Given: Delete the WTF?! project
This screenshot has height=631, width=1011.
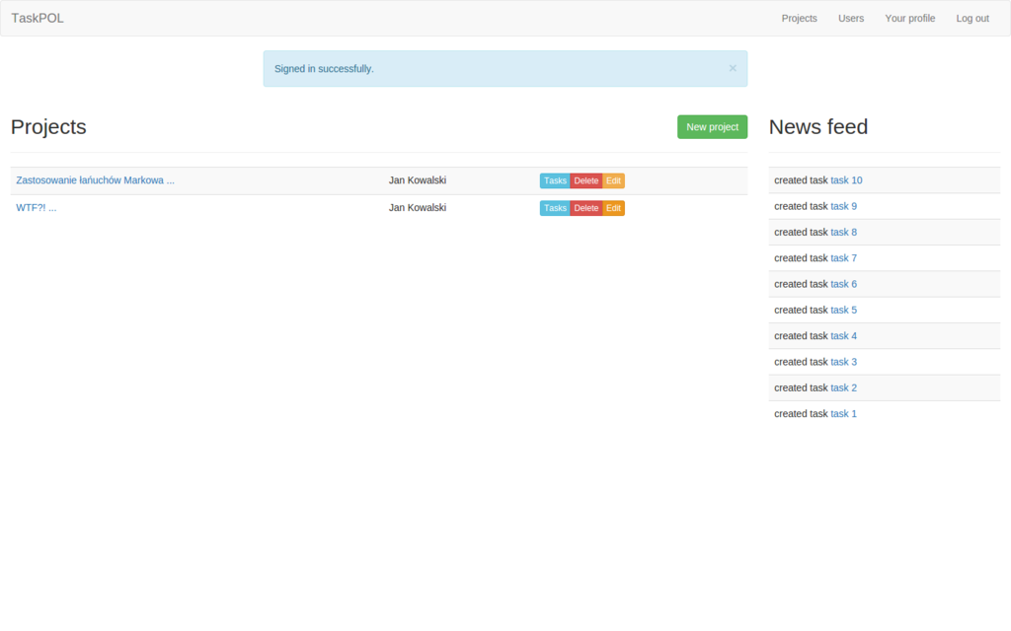Looking at the screenshot, I should (586, 208).
